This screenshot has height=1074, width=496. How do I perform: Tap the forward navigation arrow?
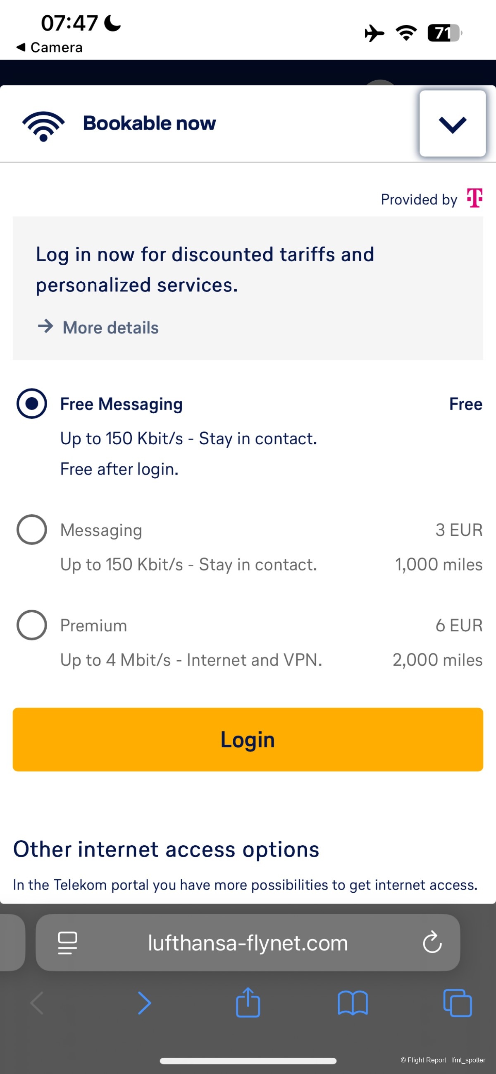click(144, 1003)
